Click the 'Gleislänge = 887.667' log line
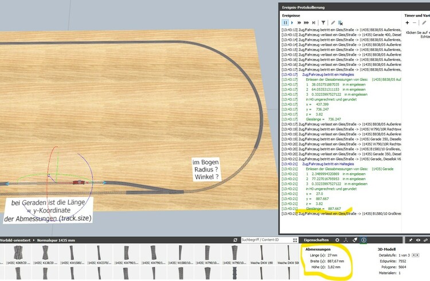Screen dimensions: 430x281 point(323,209)
